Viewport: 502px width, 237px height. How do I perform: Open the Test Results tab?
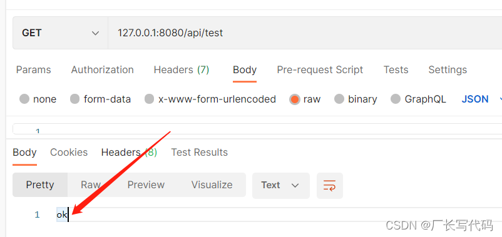click(200, 152)
